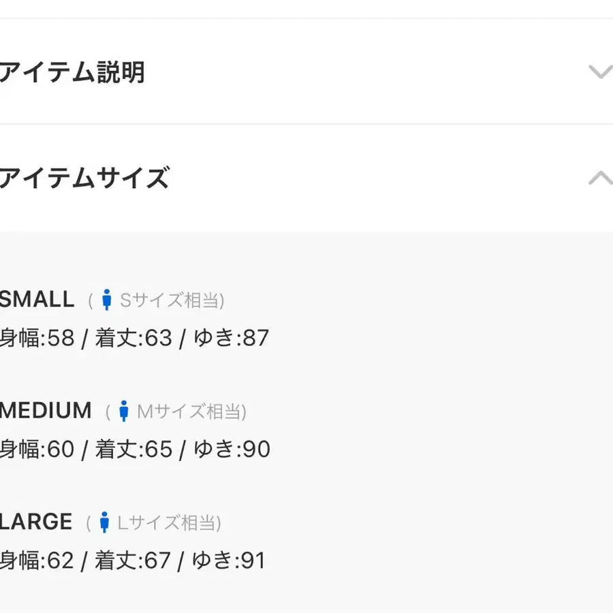Select the LARGE size label
Image resolution: width=613 pixels, height=613 pixels.
coord(36,522)
